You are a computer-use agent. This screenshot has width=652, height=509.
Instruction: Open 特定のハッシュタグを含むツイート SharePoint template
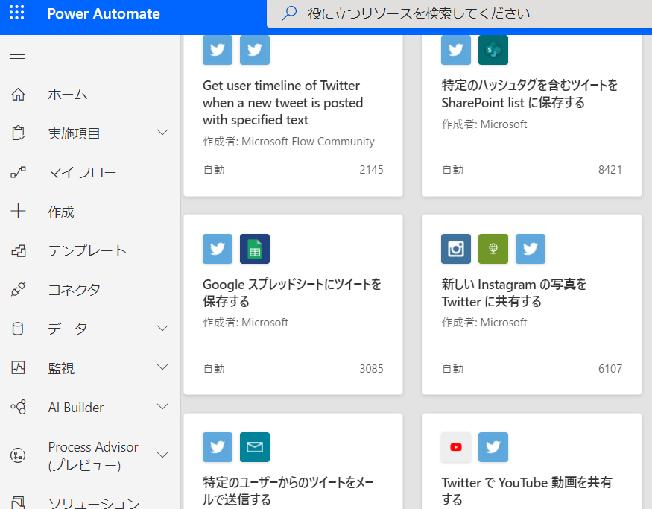[529, 94]
